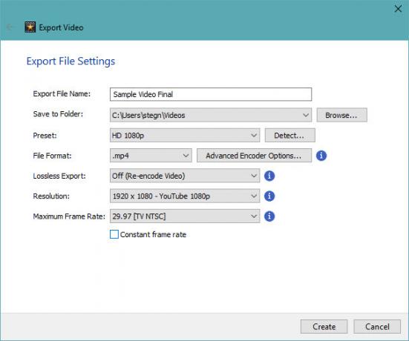The height and width of the screenshot is (341, 409).
Task: Click the Create button
Action: click(324, 326)
